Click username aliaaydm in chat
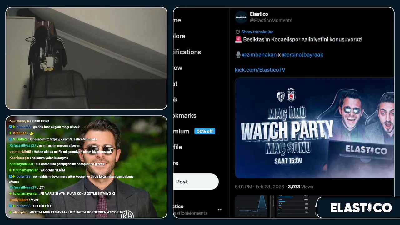The image size is (400, 225). click(20, 212)
